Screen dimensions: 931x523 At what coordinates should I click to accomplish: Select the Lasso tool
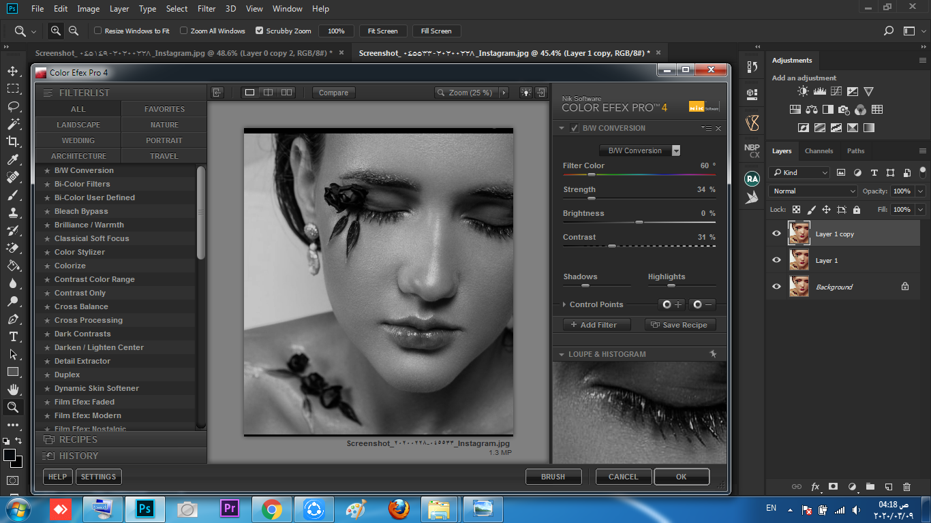[13, 106]
